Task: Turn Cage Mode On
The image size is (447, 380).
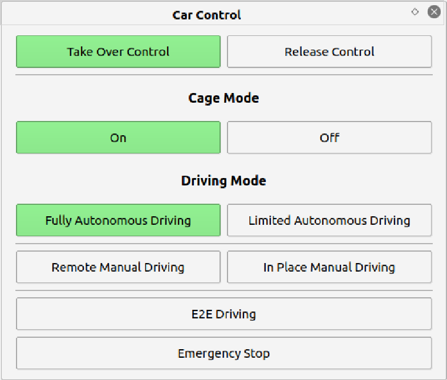Action: tap(119, 138)
